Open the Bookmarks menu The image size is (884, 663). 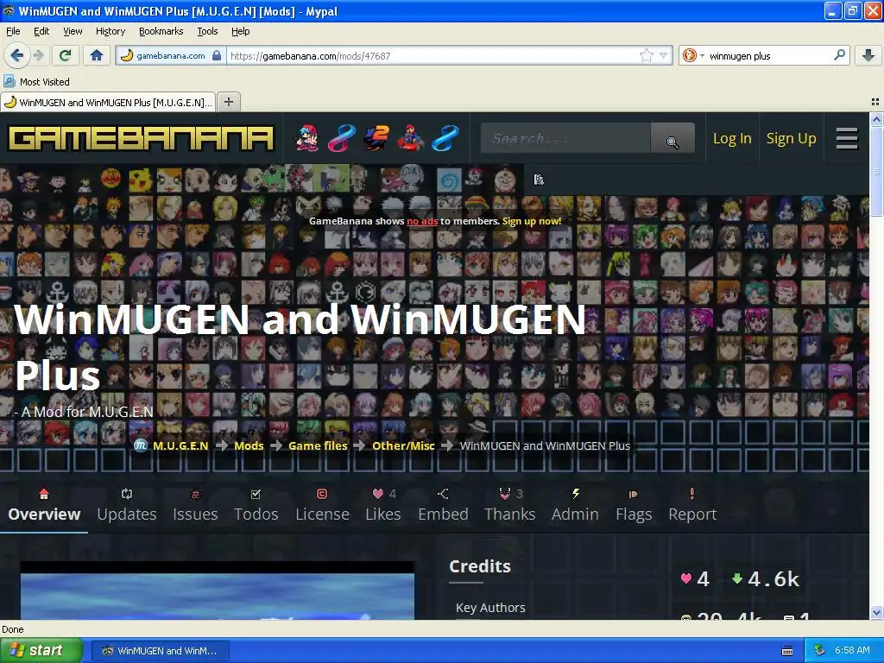[161, 31]
